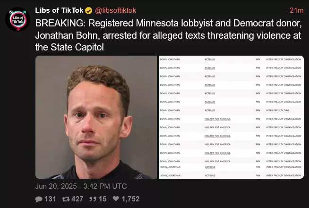Click the quote marks icon
Image resolution: width=309 pixels, height=208 pixels.
pos(93,199)
